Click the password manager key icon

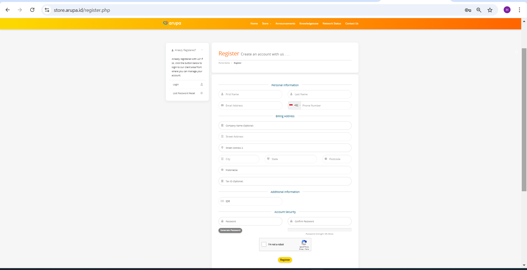click(468, 10)
